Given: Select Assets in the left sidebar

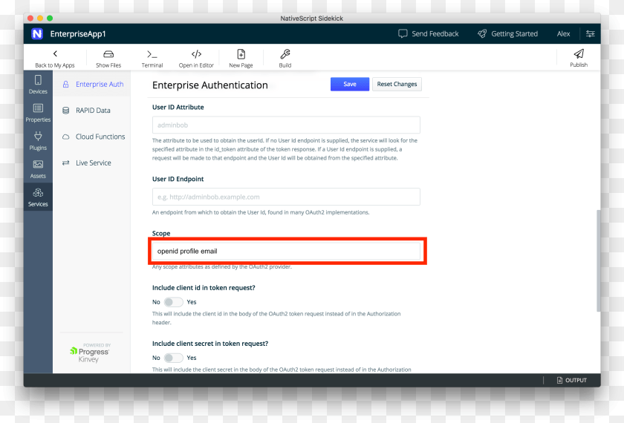Looking at the screenshot, I should 38,169.
